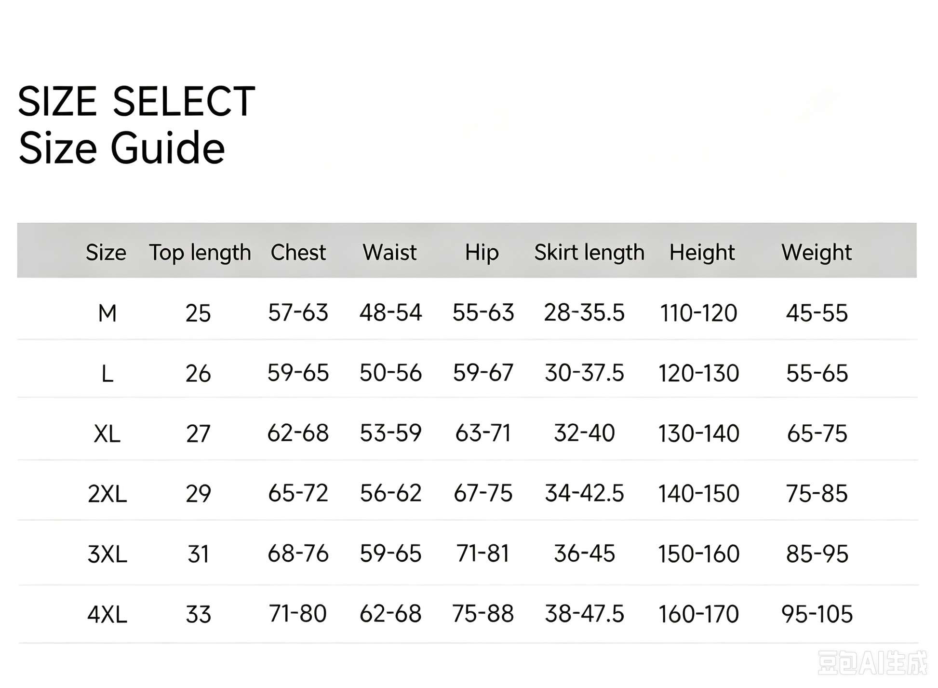
Task: Click the Size Guide subtitle
Action: click(x=121, y=148)
